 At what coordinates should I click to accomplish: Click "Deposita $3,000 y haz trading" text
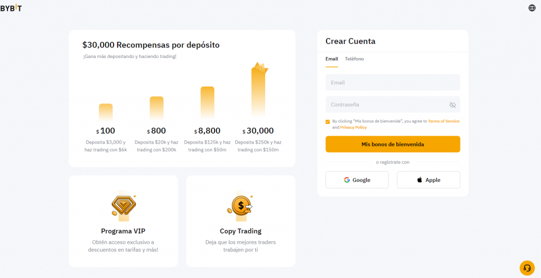[x=106, y=146]
